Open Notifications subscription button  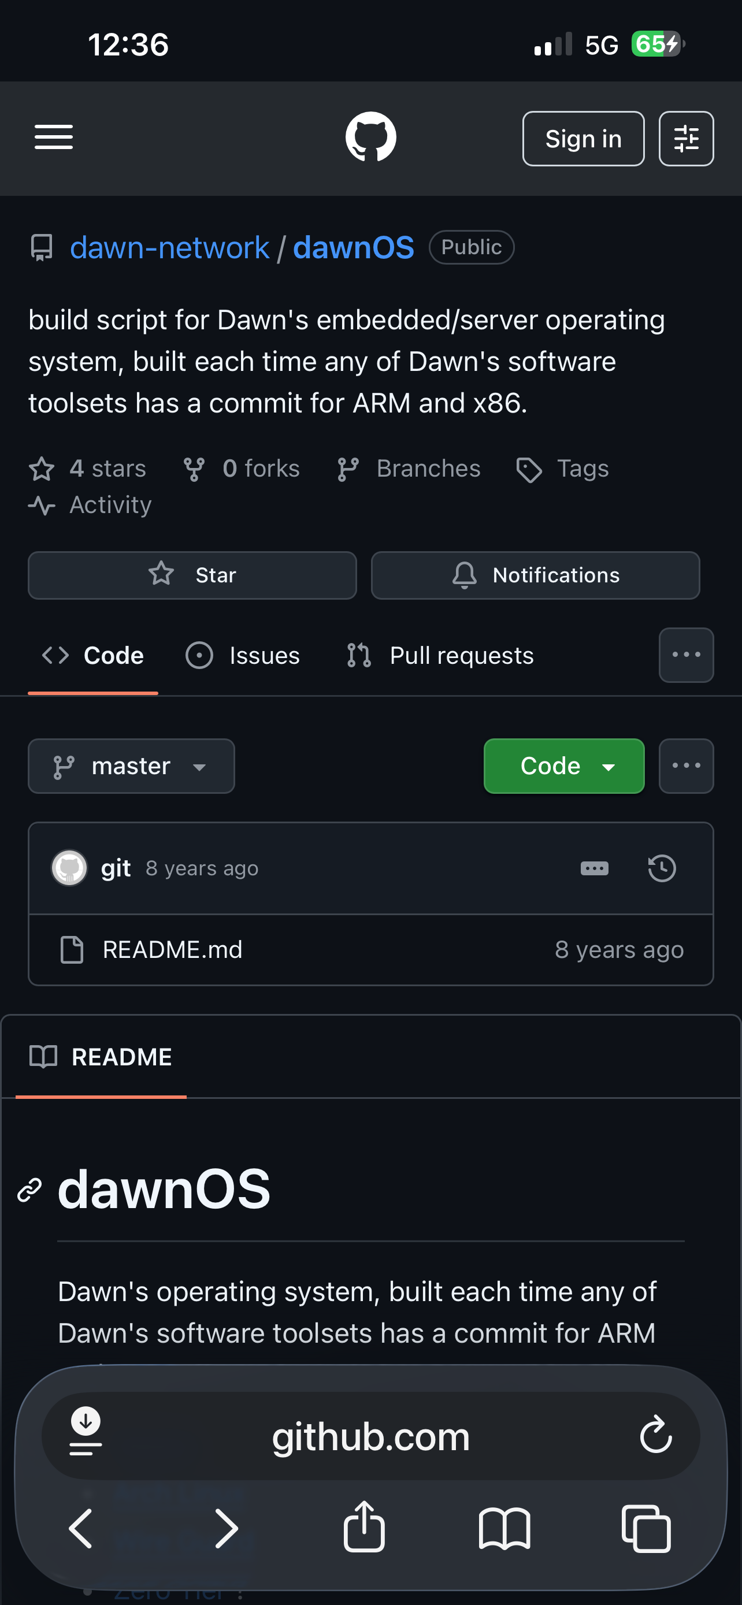point(535,575)
